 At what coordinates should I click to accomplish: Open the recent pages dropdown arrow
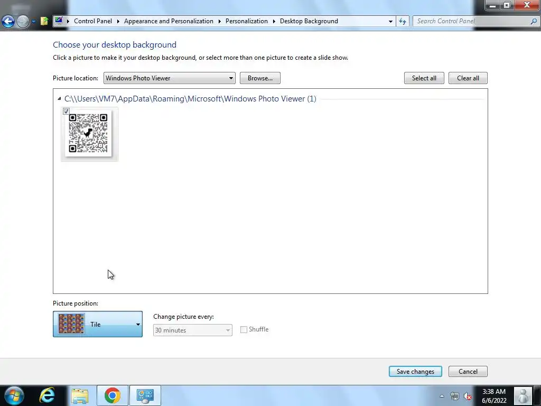[33, 21]
